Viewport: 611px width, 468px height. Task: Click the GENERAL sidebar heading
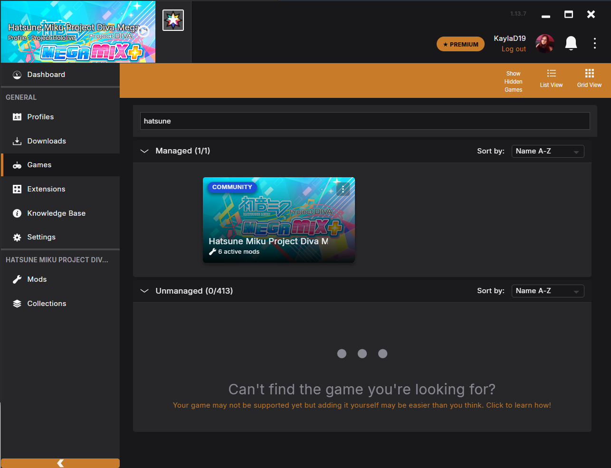pyautogui.click(x=21, y=97)
